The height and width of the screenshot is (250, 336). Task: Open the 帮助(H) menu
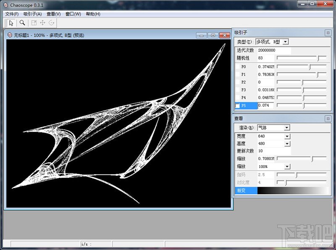tap(93, 14)
